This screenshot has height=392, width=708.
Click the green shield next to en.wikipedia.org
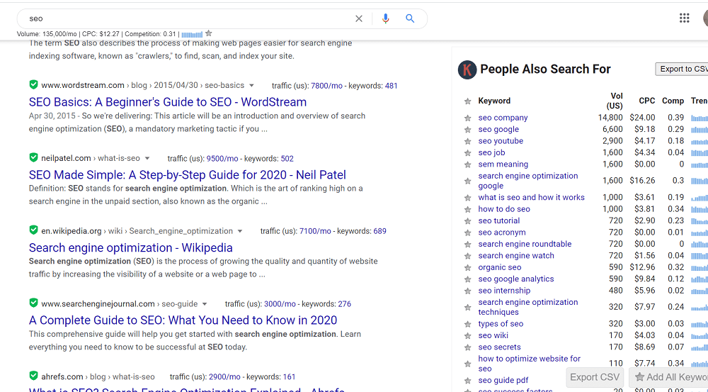point(33,230)
